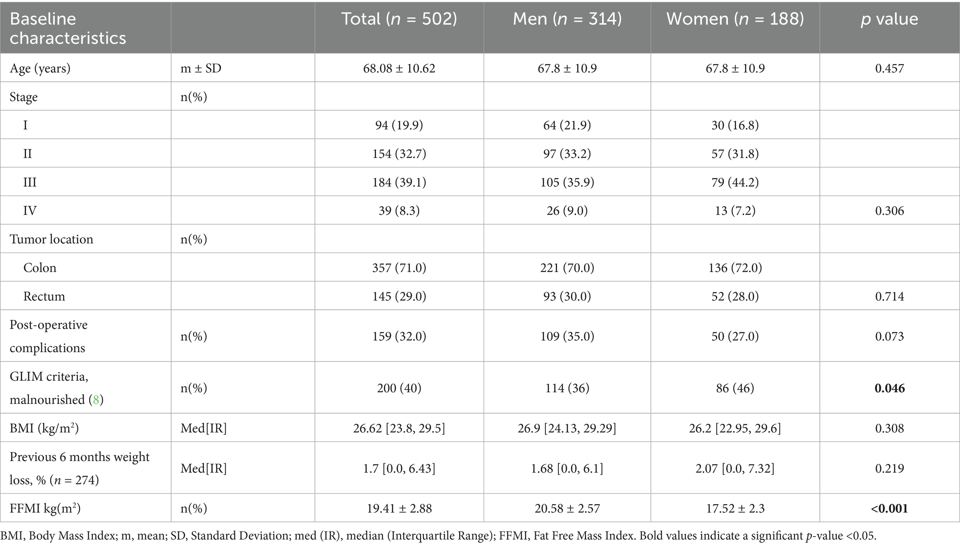Select the "GLIM criteria, malnourished" label text
Viewport: 960px width, 546px height.
click(49, 388)
